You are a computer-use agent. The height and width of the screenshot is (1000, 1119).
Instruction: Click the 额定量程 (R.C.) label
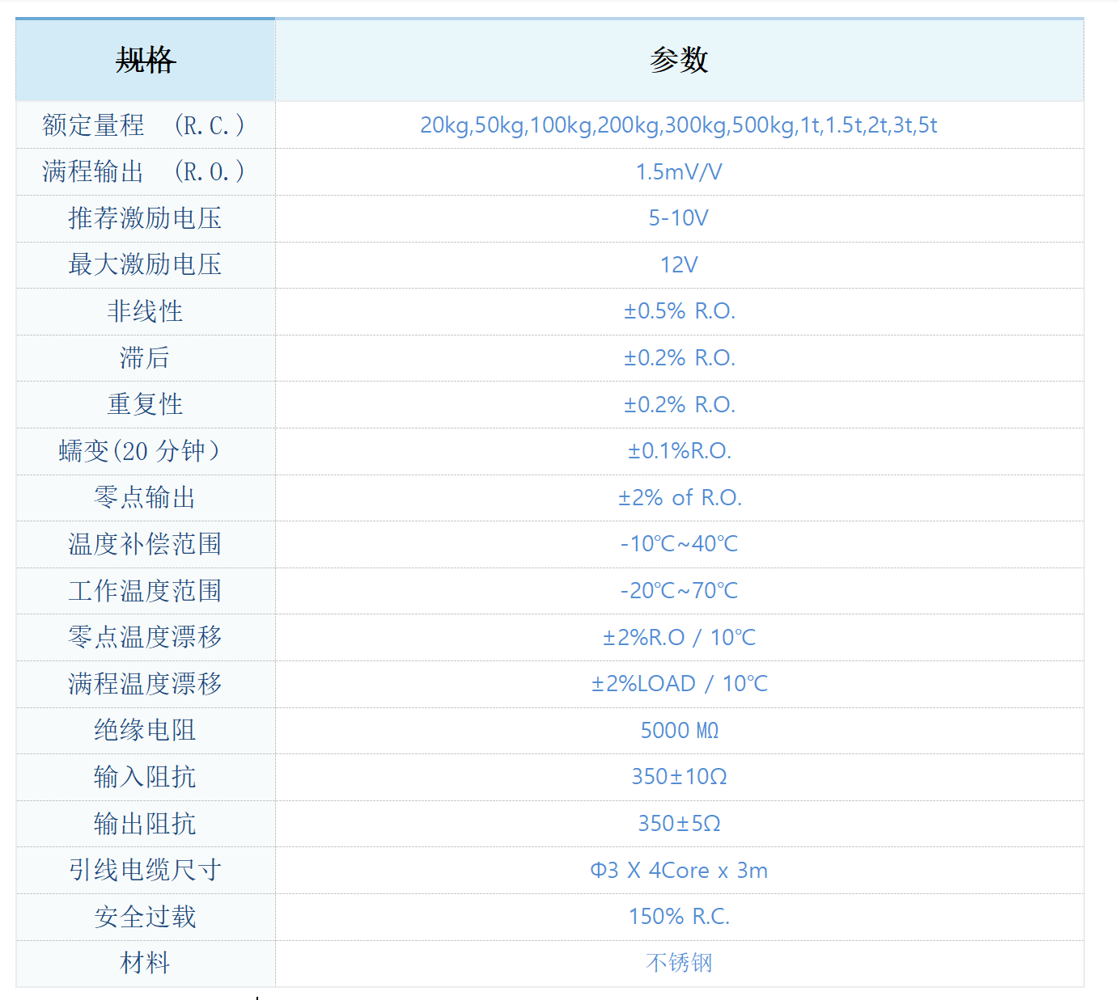(144, 125)
